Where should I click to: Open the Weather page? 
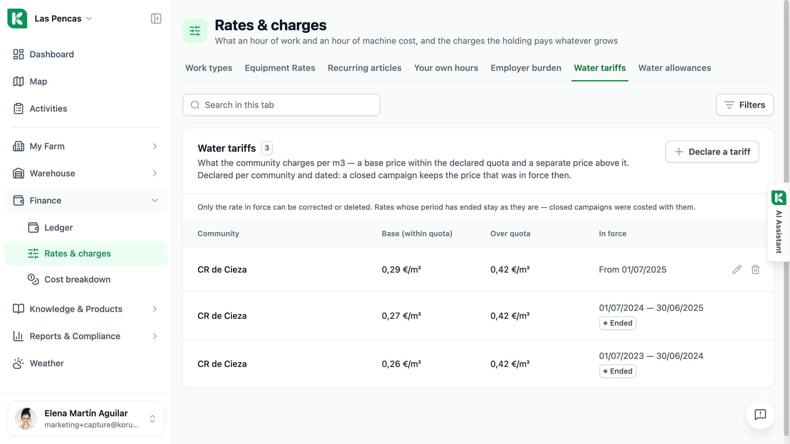click(86, 363)
